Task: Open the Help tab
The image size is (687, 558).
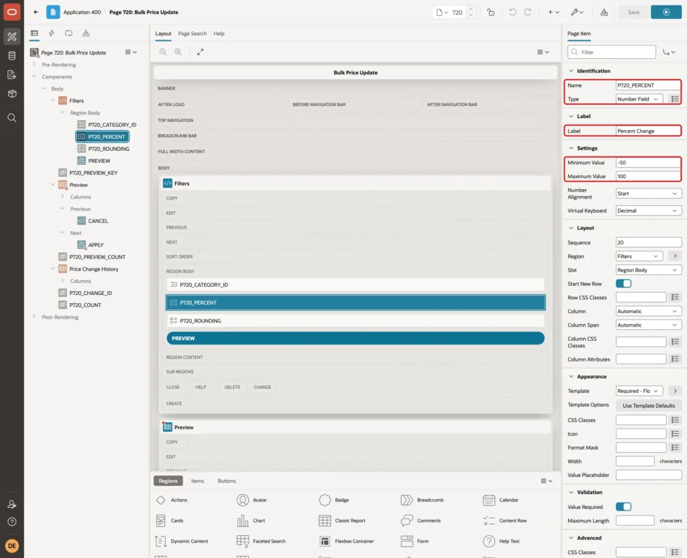Action: coord(219,34)
